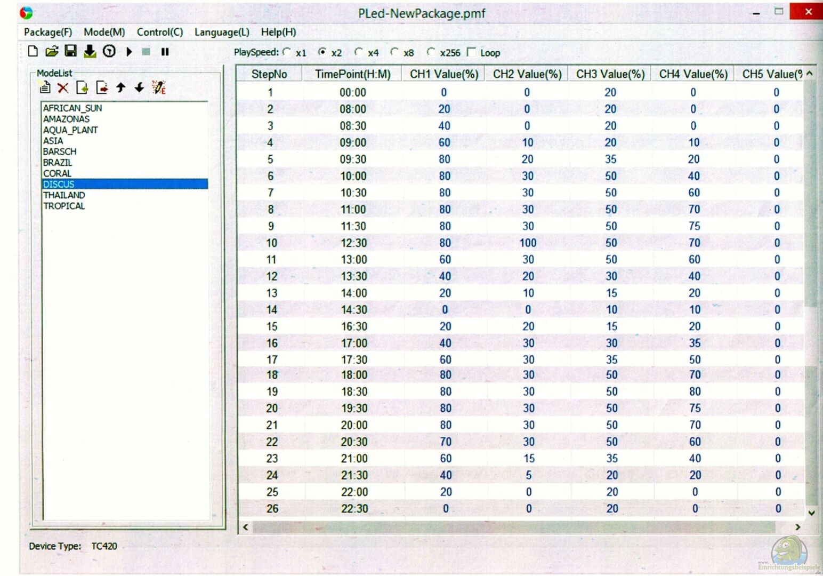Pause the playback preview
This screenshot has width=823, height=576.
(165, 52)
